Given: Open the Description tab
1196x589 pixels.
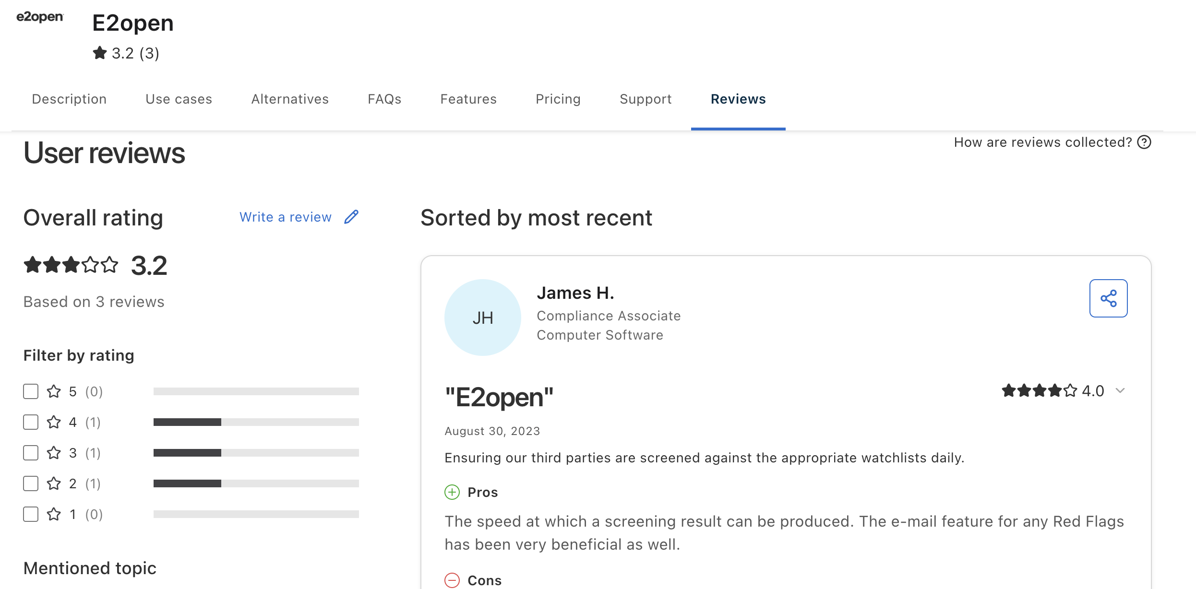Looking at the screenshot, I should click(x=69, y=99).
